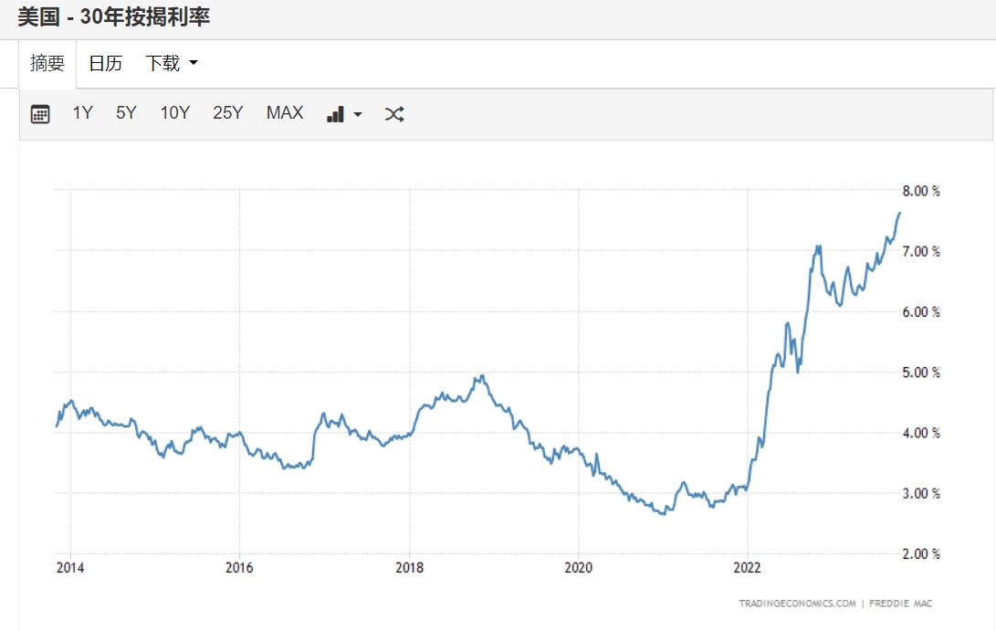This screenshot has width=996, height=631.
Task: Open the 下载 dropdown menu
Action: (x=171, y=63)
